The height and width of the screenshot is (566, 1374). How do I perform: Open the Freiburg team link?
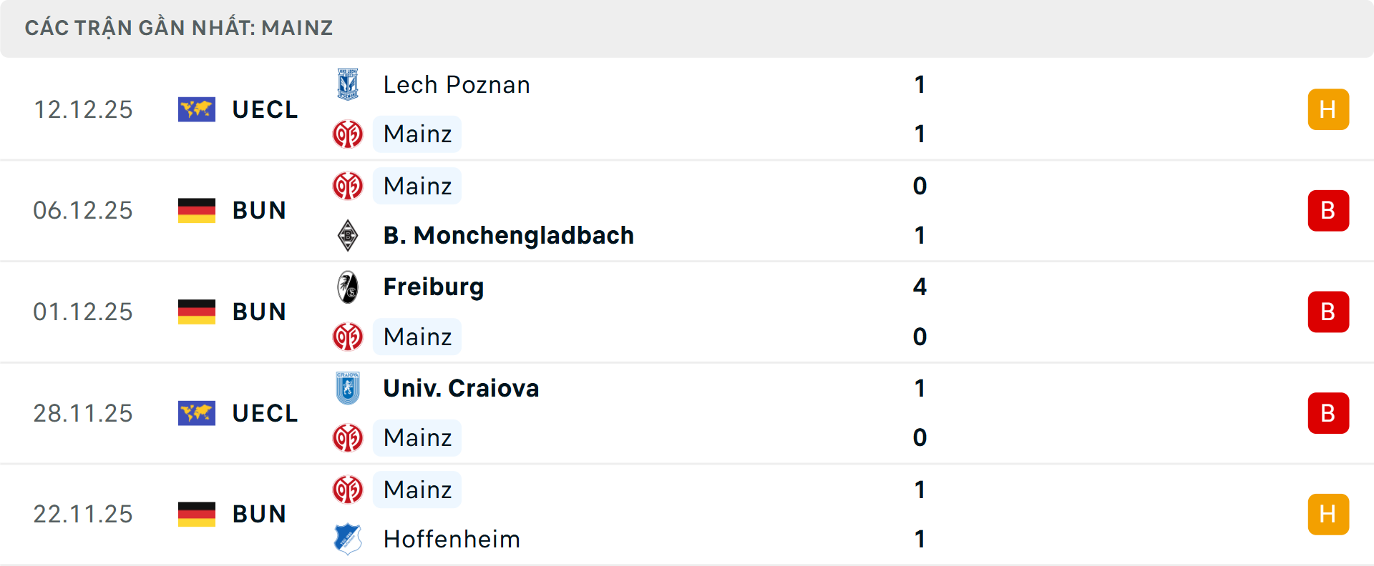434,287
